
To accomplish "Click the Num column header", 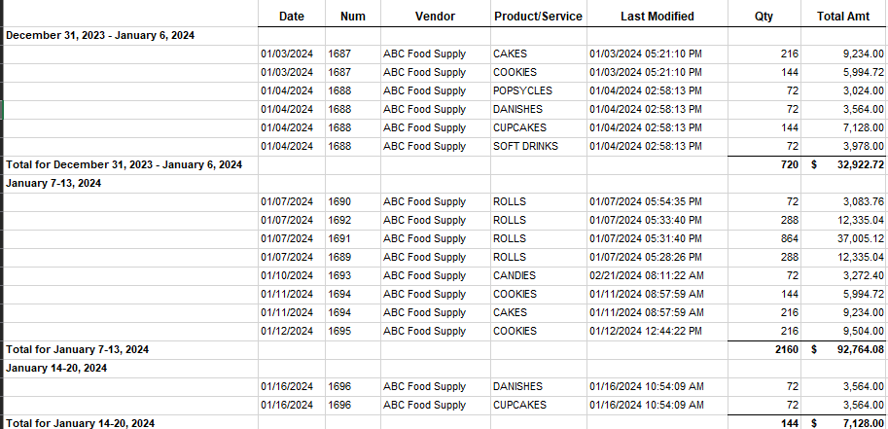I will click(353, 17).
